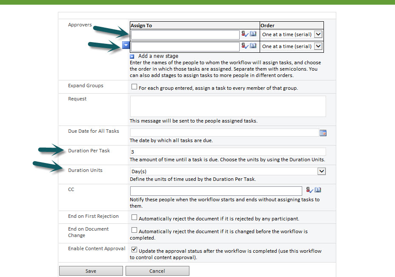Viewport: 395px width, 277px height.
Task: Enable End on Document Change checkbox
Action: (134, 230)
